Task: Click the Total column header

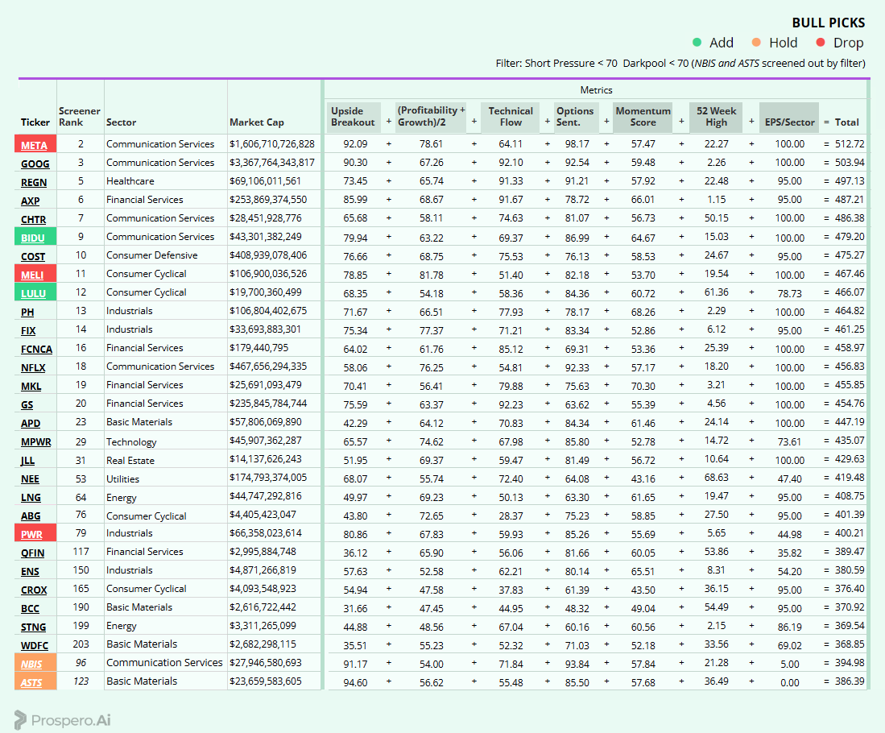Action: (x=846, y=122)
